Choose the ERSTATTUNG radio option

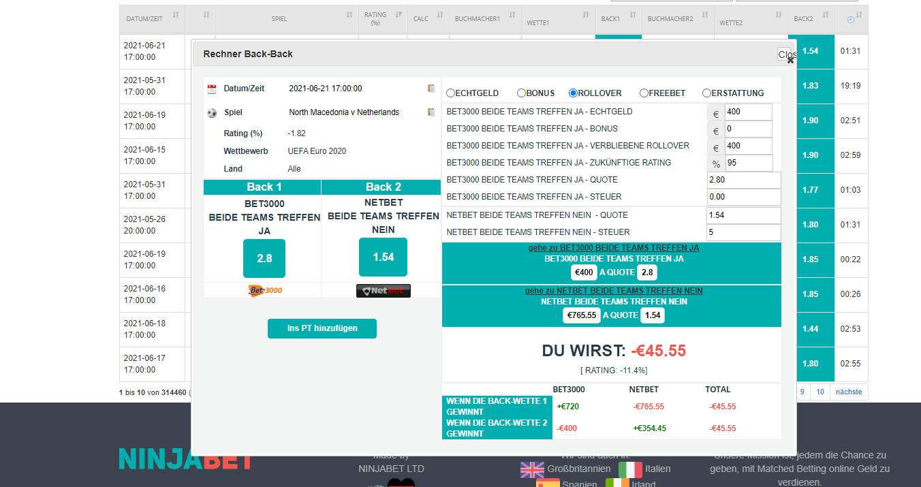click(706, 93)
